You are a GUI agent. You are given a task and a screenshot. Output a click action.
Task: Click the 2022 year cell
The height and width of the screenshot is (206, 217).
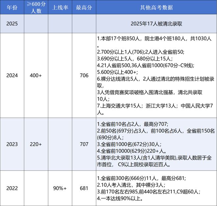(x=12, y=188)
